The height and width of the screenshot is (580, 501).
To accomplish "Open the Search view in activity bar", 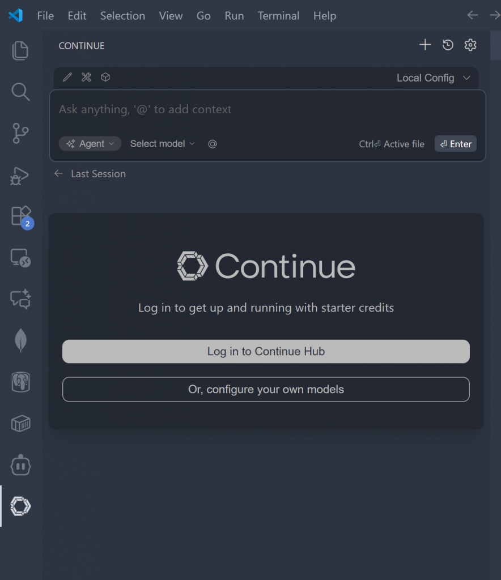I will (x=20, y=92).
